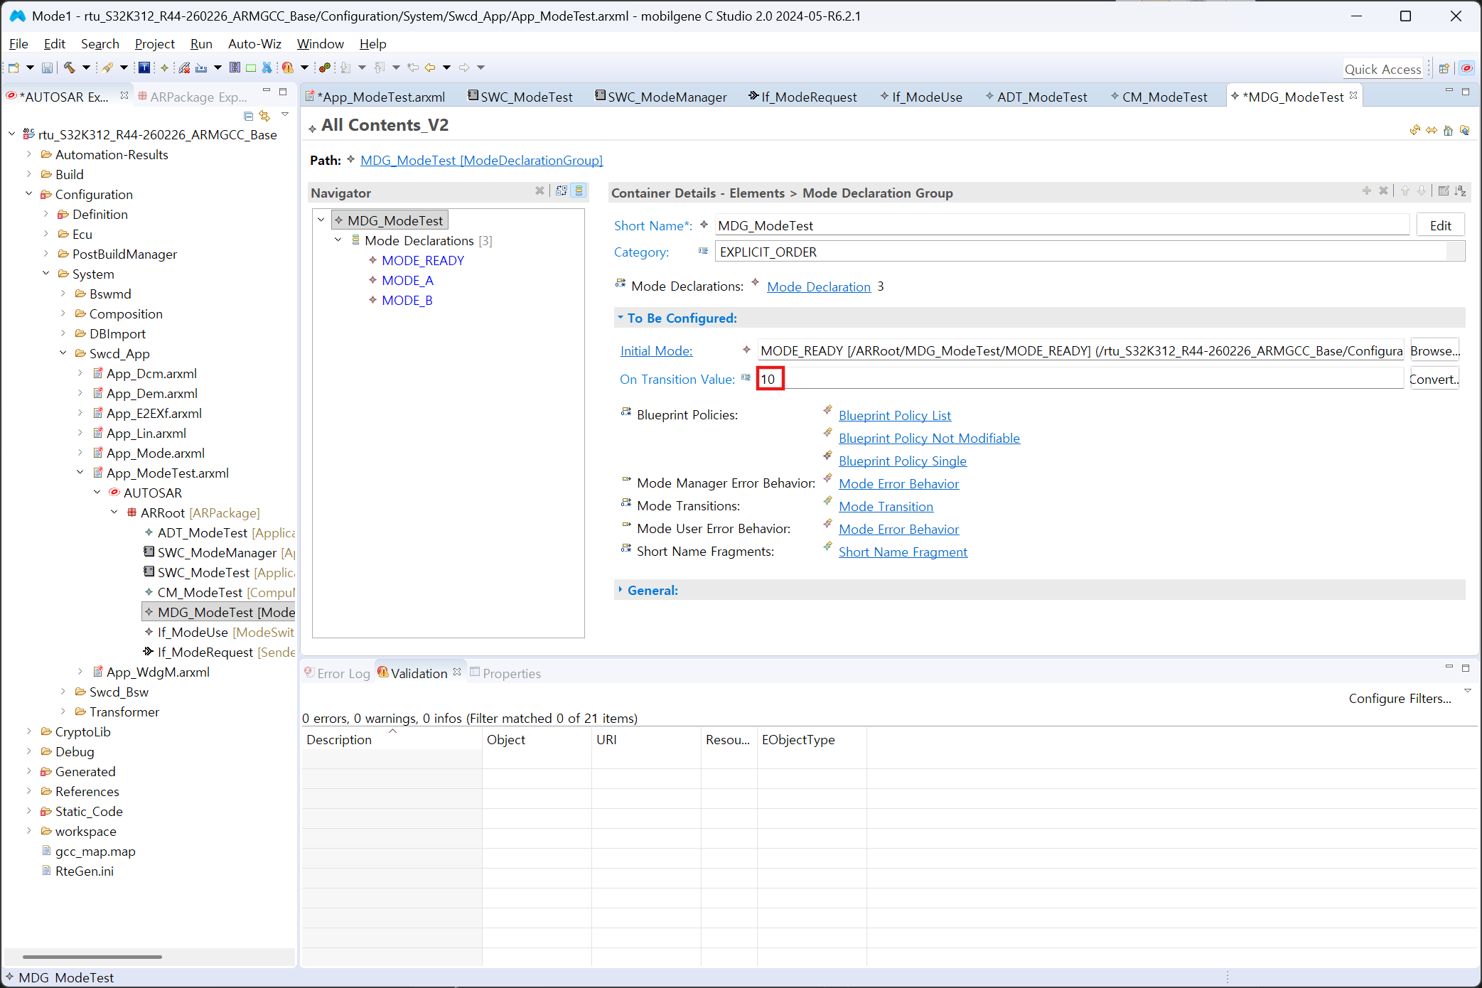The width and height of the screenshot is (1482, 988).
Task: Click the green rectangle toolbar icon
Action: point(251,68)
